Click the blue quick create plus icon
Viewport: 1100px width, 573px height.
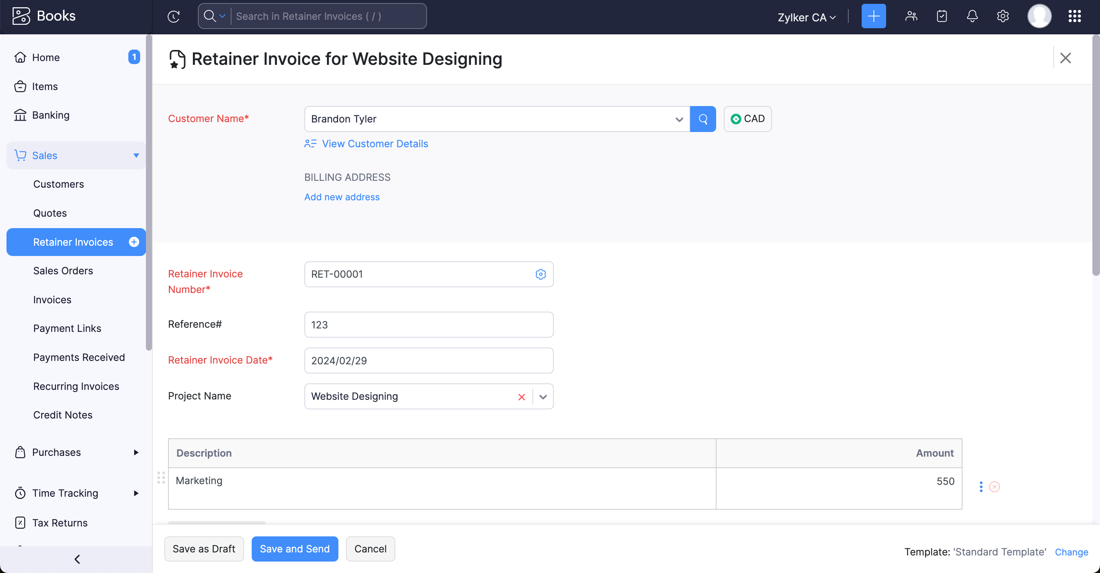tap(874, 16)
